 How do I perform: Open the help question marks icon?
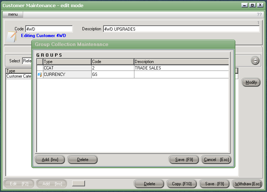[259, 15]
